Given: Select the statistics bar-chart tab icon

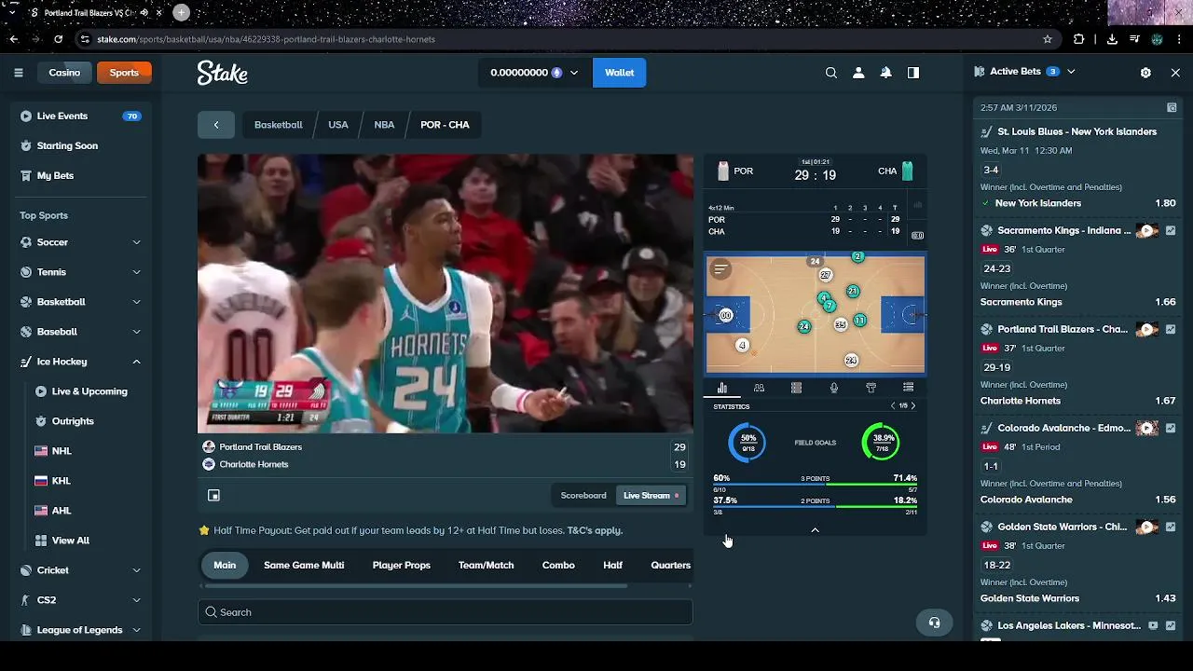Looking at the screenshot, I should coord(721,388).
